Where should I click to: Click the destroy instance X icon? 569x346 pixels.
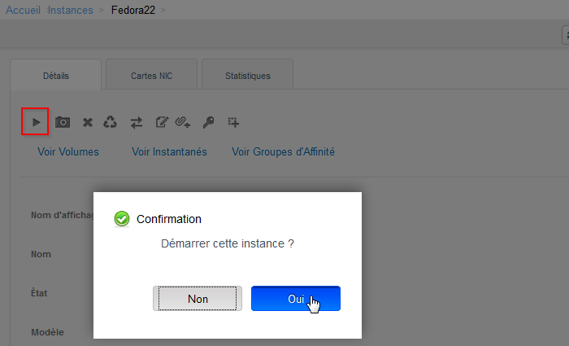tap(87, 122)
